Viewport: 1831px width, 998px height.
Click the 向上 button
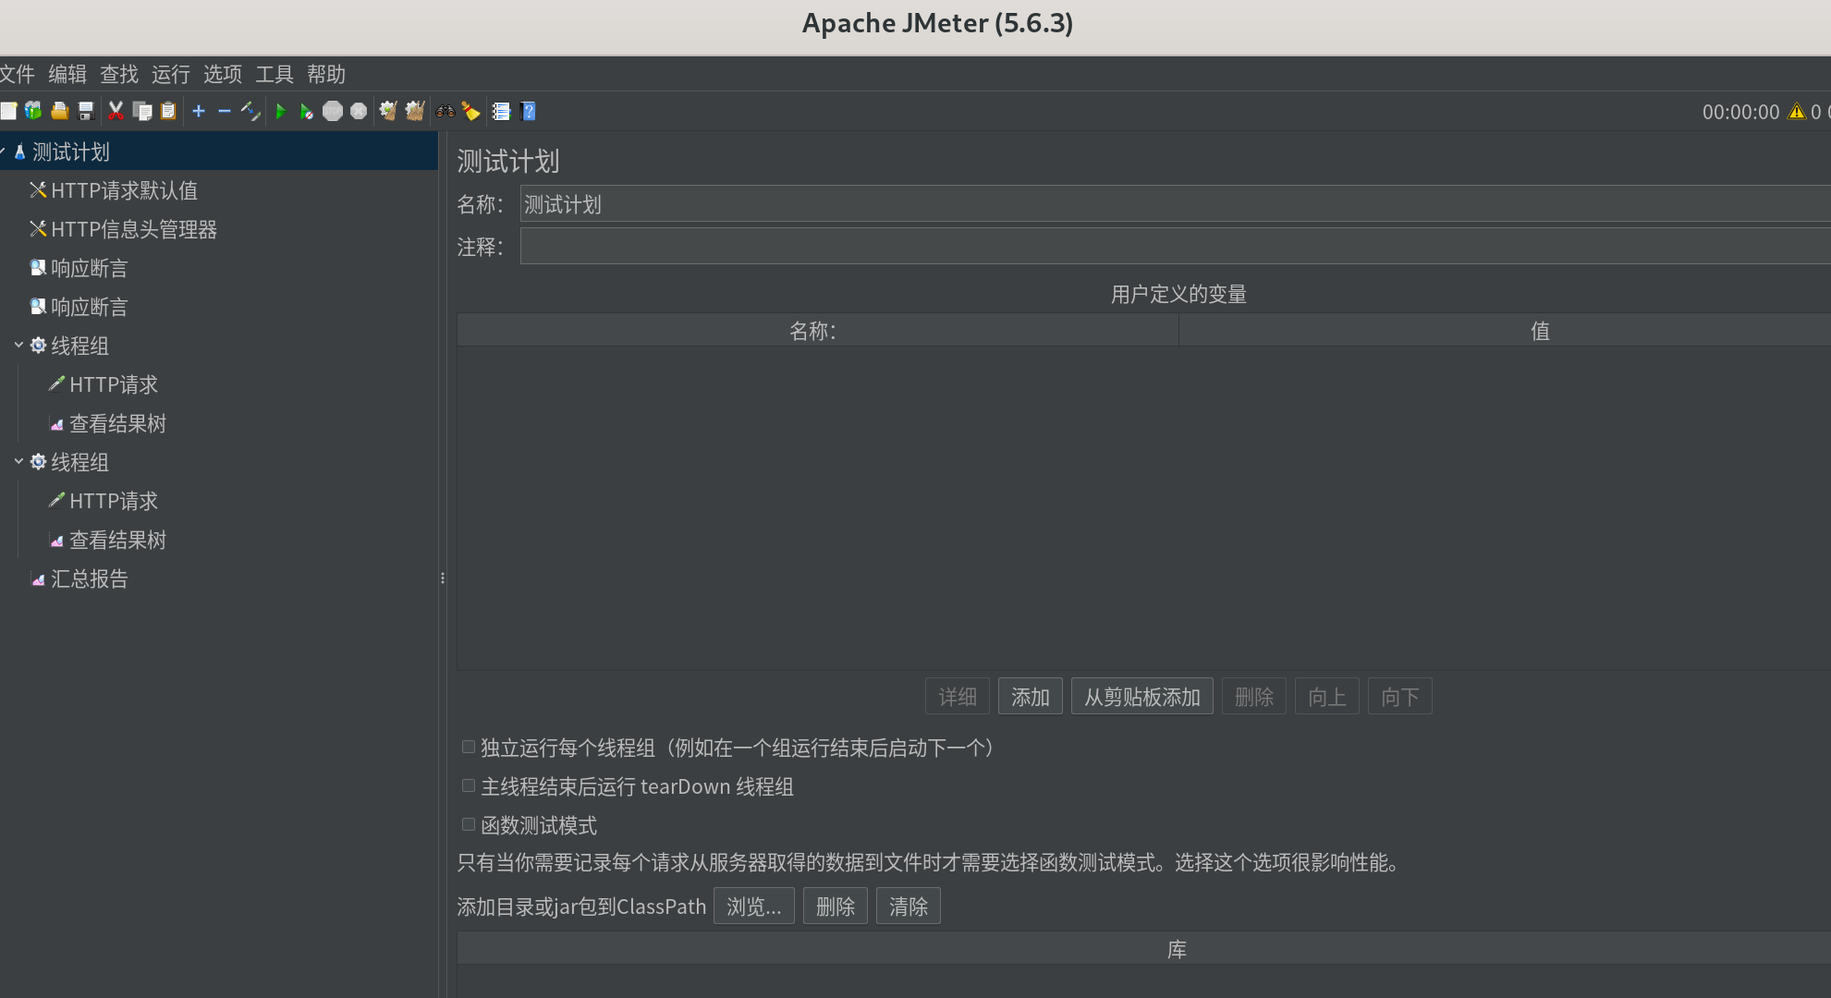[x=1327, y=697]
